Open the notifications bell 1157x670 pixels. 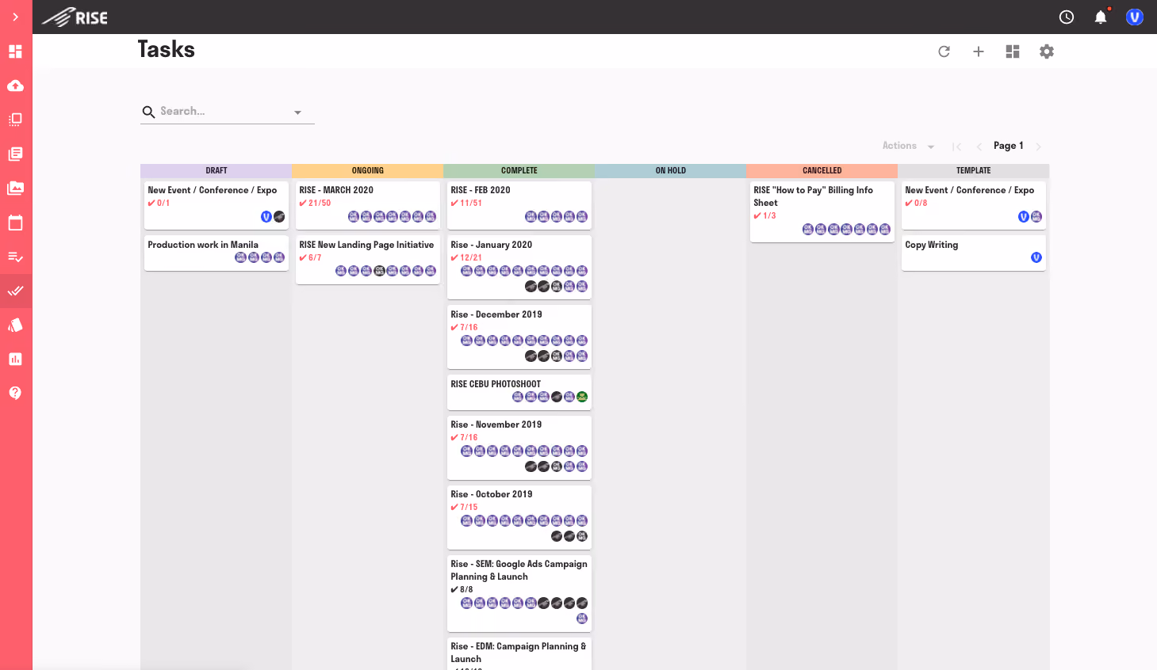[x=1101, y=17]
